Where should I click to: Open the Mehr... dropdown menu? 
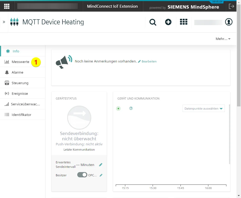pyautogui.click(x=223, y=39)
